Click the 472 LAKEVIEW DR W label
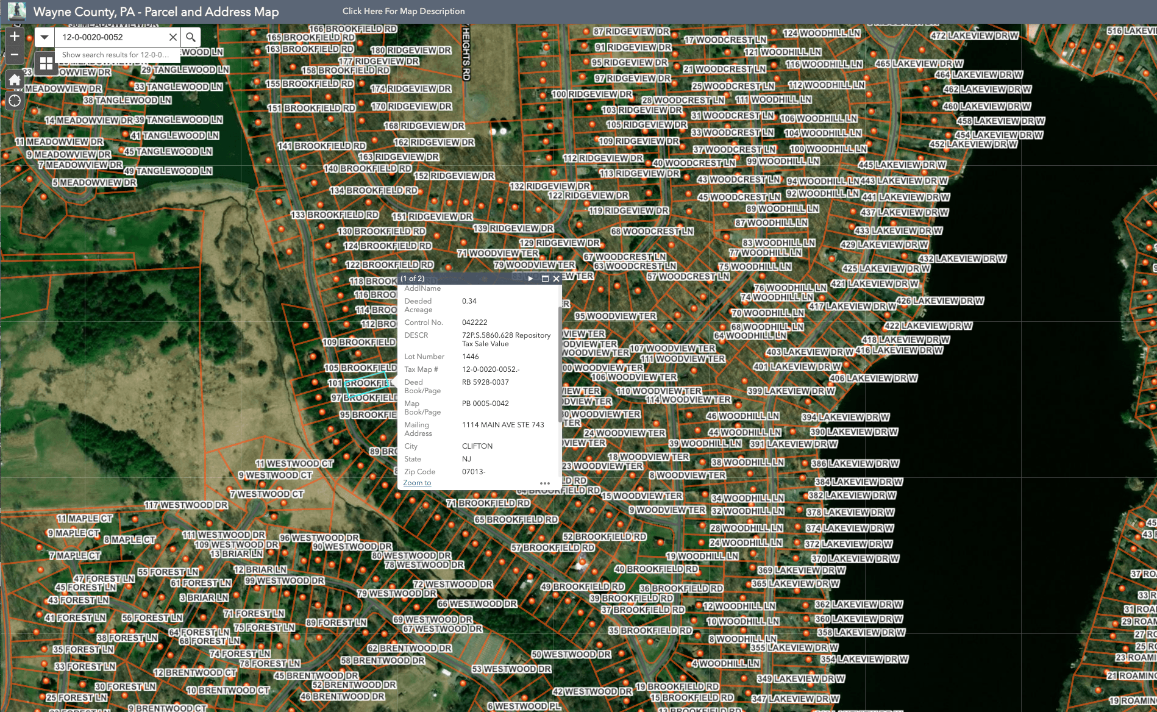1157x712 pixels. (x=975, y=35)
